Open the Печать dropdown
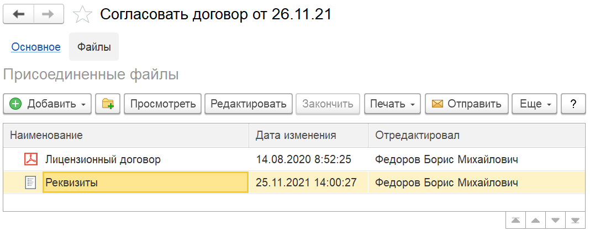 pos(393,104)
